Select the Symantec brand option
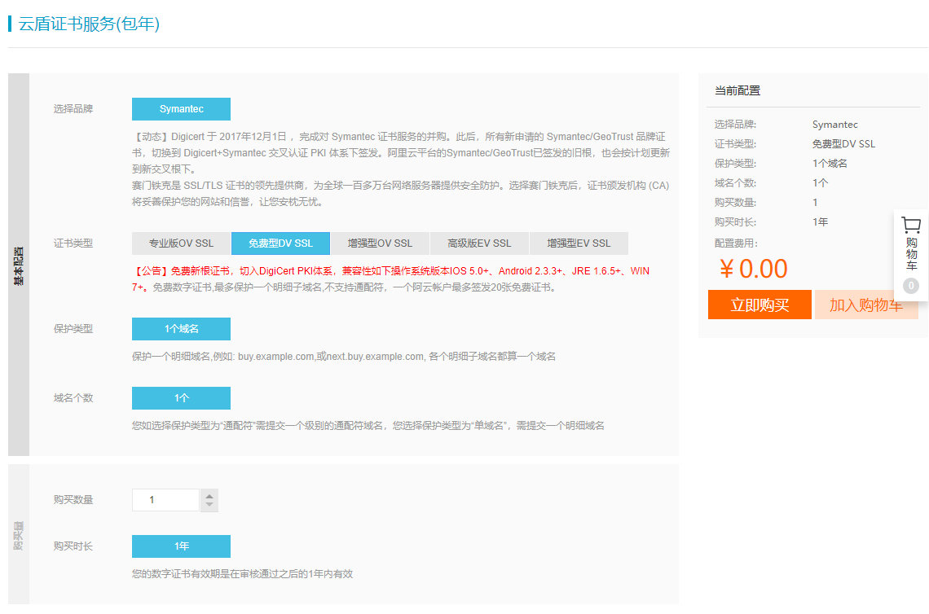This screenshot has height=614, width=929. click(x=181, y=109)
